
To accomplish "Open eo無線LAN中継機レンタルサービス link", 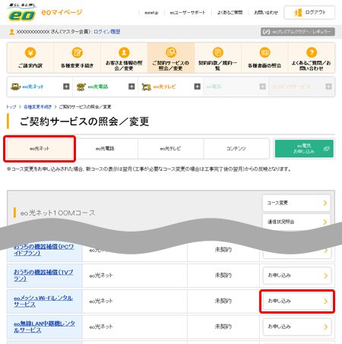I will click(x=44, y=327).
